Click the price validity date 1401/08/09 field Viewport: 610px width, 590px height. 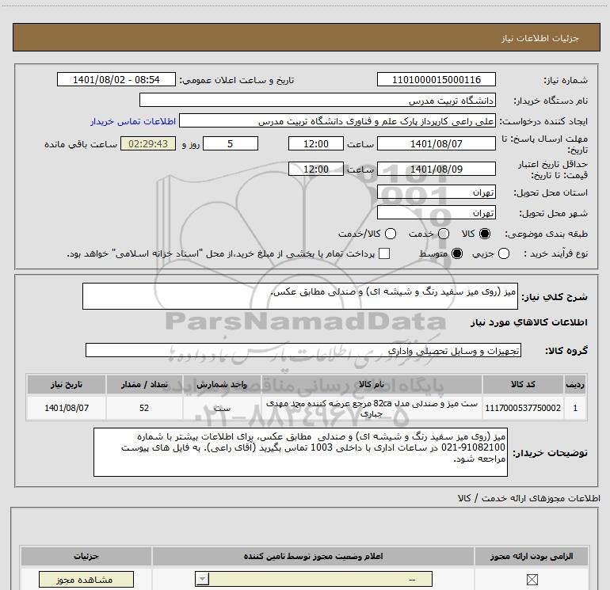pyautogui.click(x=436, y=169)
